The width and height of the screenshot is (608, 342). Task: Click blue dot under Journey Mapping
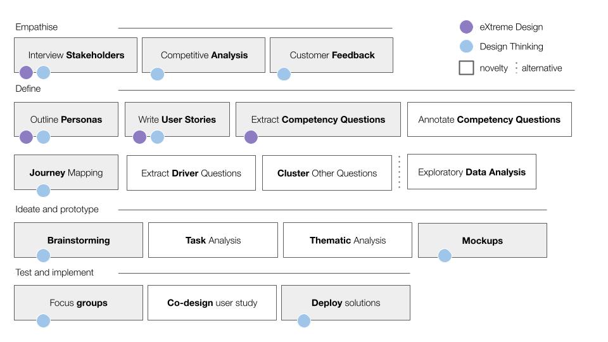point(43,190)
